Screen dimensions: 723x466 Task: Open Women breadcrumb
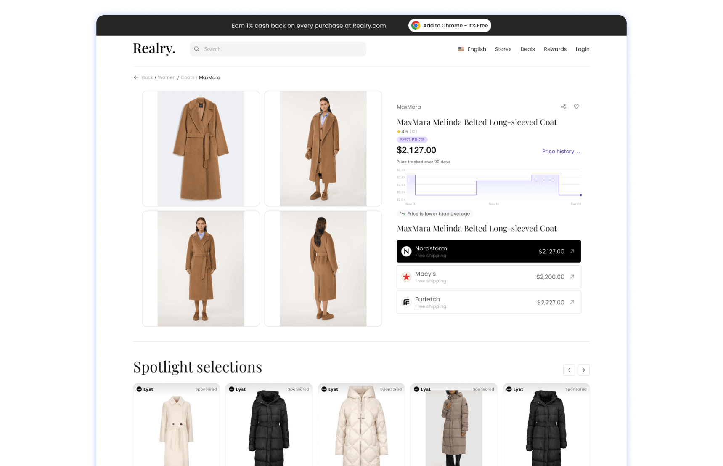(167, 77)
